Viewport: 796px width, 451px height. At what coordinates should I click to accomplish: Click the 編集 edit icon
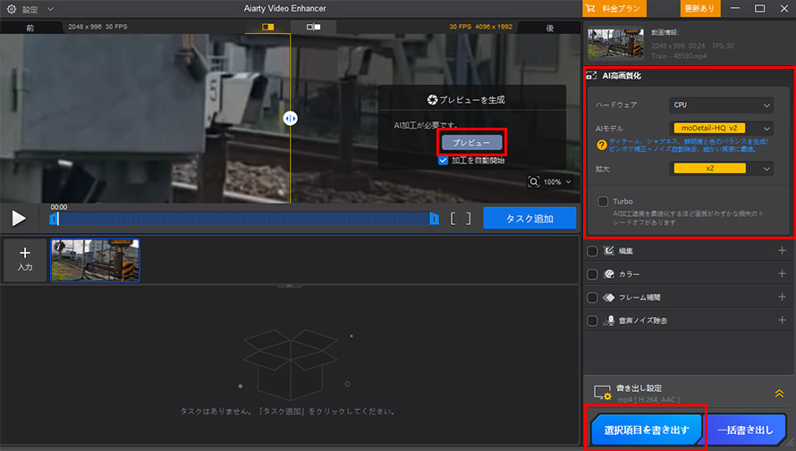tap(609, 251)
